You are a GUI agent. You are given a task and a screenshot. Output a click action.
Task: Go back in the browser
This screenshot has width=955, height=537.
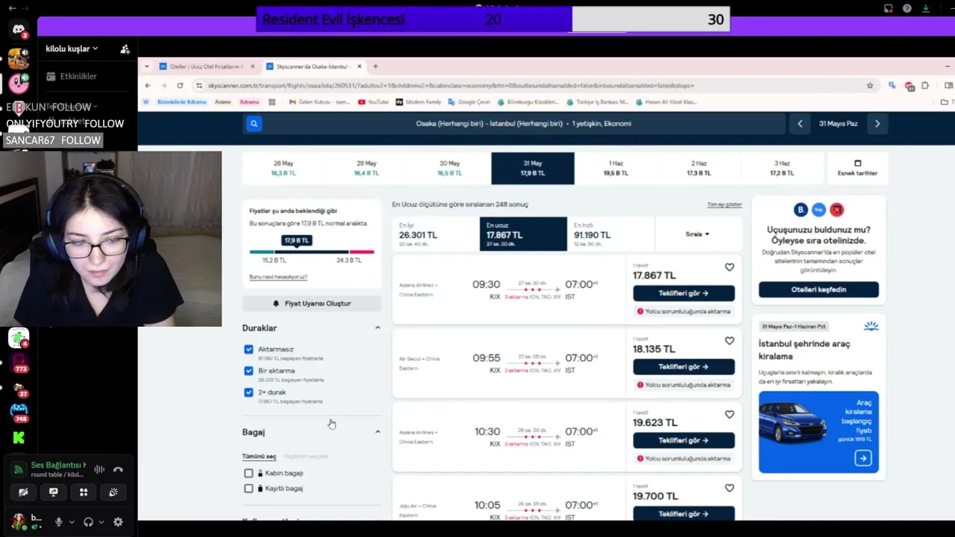point(148,86)
